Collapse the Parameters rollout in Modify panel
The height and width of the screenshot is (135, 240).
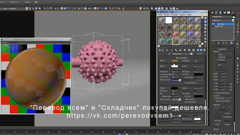(x=222, y=49)
